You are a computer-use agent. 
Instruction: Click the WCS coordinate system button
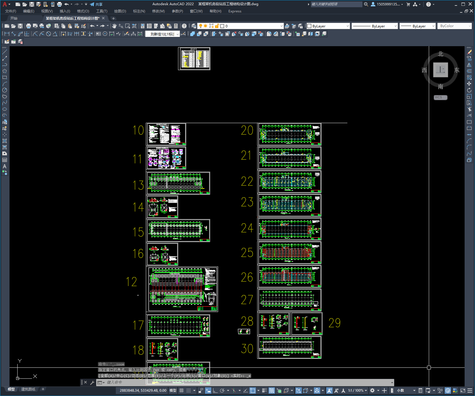(440, 97)
